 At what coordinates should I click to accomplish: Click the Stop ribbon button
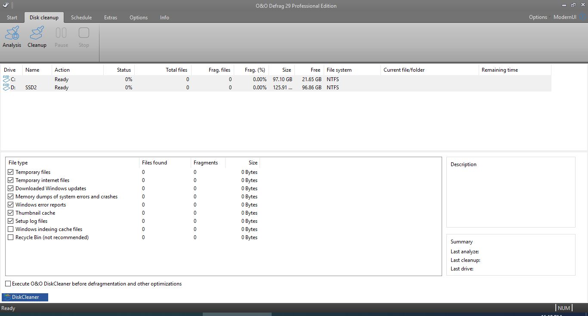[84, 37]
